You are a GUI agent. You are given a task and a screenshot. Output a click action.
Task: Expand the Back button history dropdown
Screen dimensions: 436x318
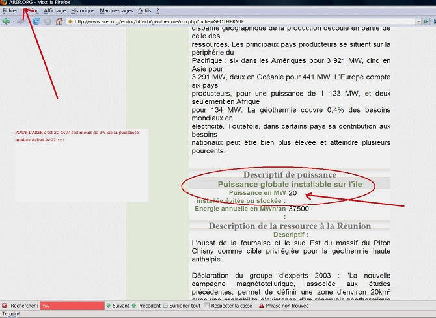pyautogui.click(x=13, y=21)
